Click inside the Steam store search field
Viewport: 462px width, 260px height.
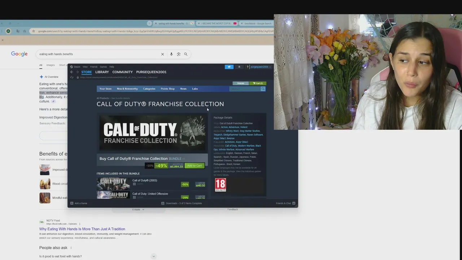[245, 89]
